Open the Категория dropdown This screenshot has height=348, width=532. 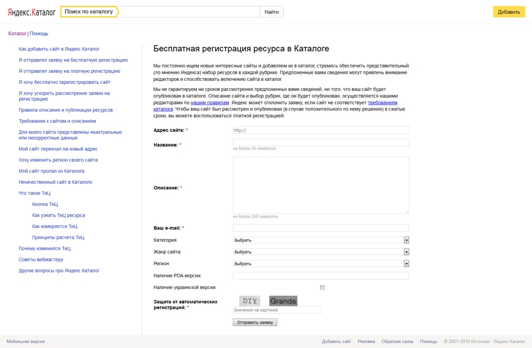click(x=321, y=240)
